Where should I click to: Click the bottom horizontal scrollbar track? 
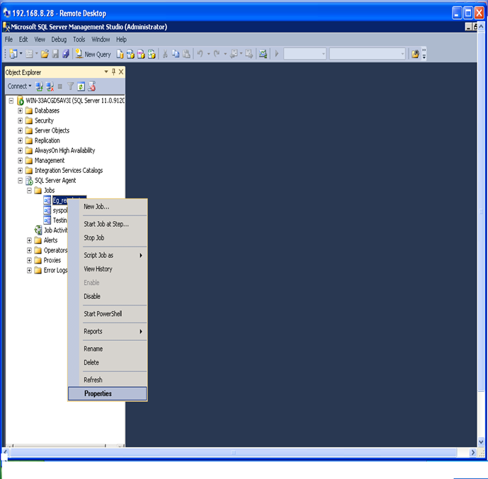coord(234,452)
